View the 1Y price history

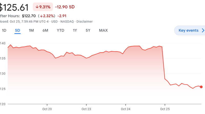[75, 30]
